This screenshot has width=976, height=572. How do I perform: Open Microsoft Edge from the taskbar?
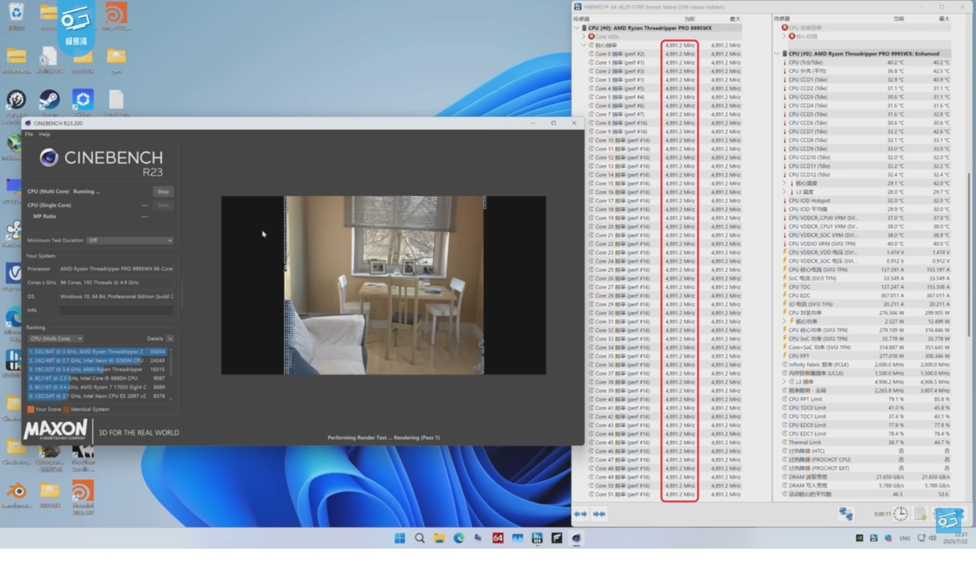pyautogui.click(x=459, y=538)
